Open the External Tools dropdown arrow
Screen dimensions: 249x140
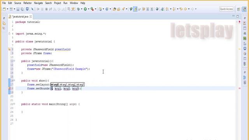click(95, 9)
